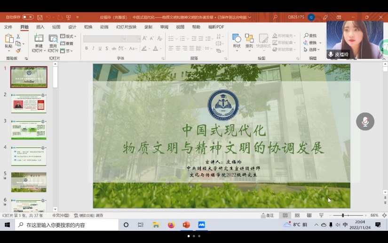Viewport: 388px width, 243px height.
Task: Click the Save icon in title bar
Action: 40,17
